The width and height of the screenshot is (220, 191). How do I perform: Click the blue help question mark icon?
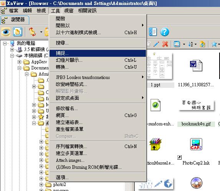(164, 32)
